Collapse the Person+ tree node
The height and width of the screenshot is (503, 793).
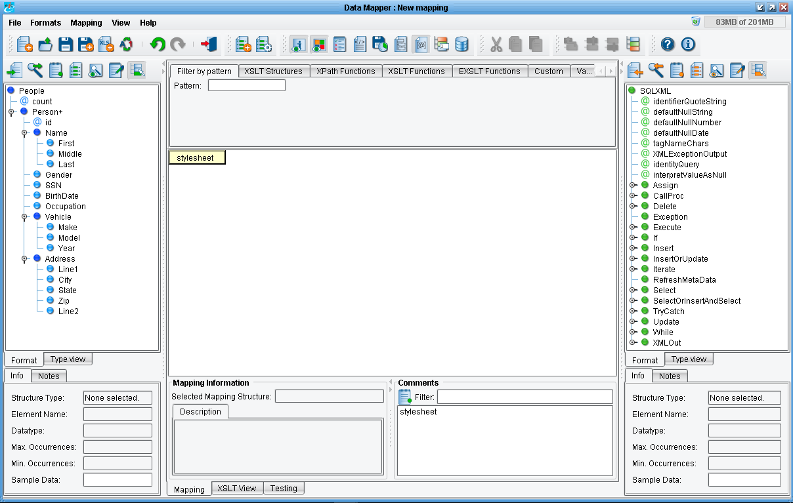coord(11,112)
